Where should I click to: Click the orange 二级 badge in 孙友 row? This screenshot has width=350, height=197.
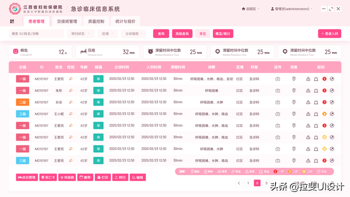tap(22, 102)
